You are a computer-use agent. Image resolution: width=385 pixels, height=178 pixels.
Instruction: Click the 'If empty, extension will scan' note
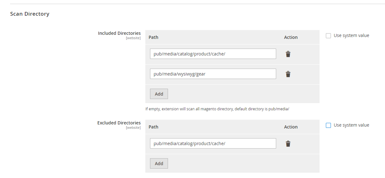coord(217,109)
